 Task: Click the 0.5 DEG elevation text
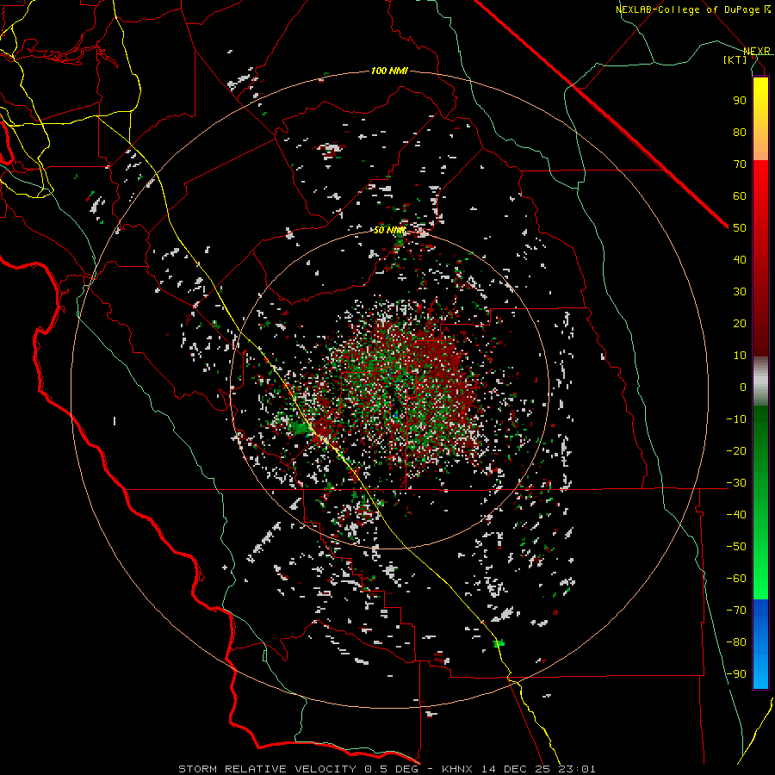392,769
